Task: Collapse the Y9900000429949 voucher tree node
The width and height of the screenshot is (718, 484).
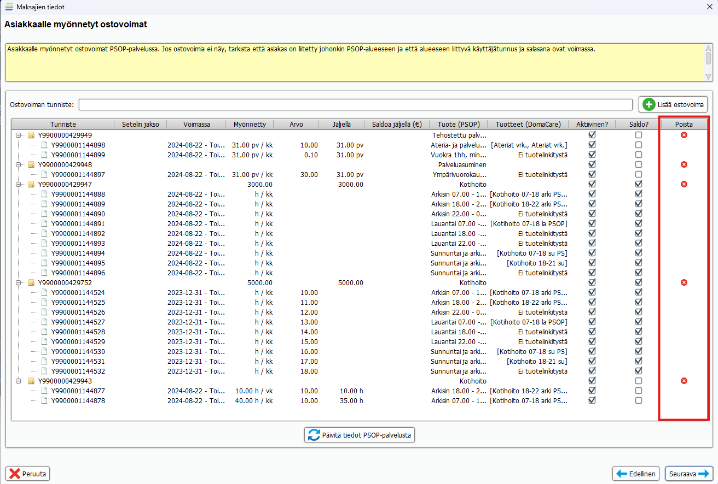Action: [x=19, y=135]
